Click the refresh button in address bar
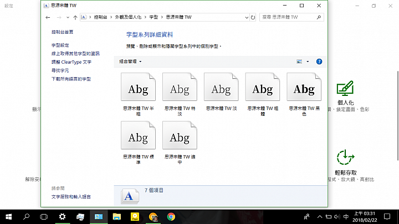 click(253, 17)
